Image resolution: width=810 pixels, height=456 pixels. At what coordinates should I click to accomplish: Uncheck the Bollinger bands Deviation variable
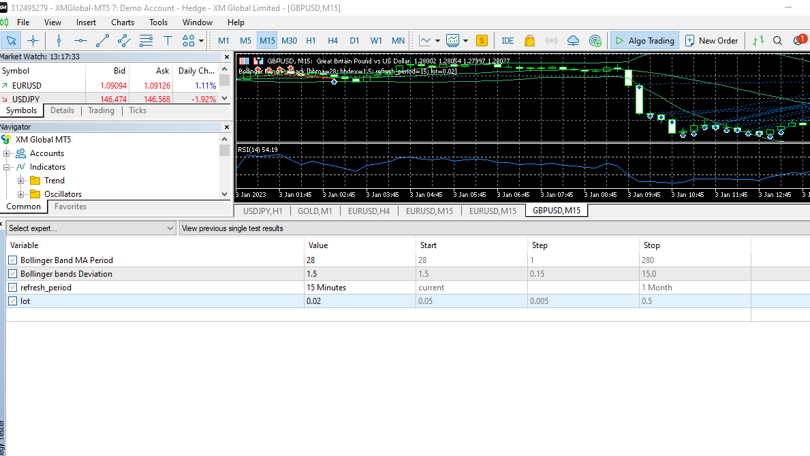[12, 273]
